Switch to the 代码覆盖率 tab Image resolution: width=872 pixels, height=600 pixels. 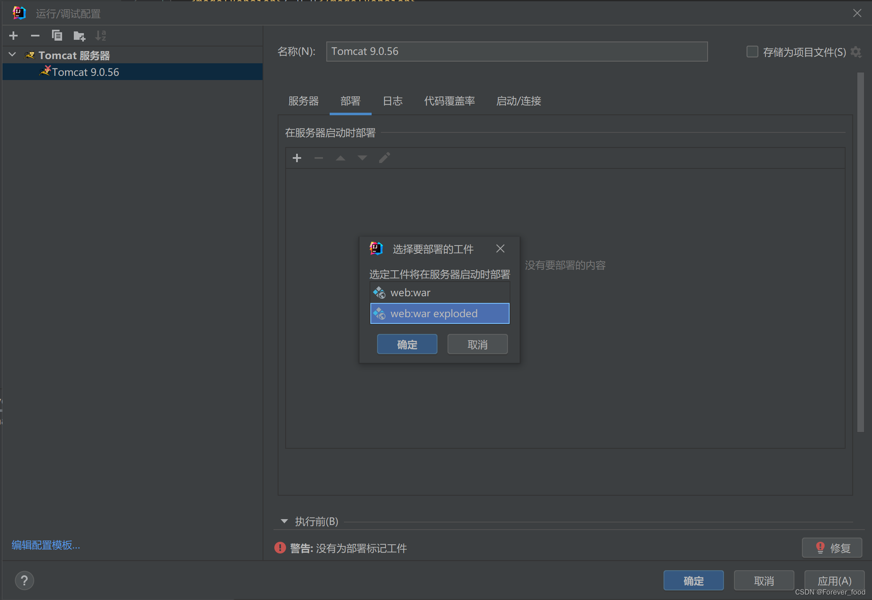[x=449, y=101]
